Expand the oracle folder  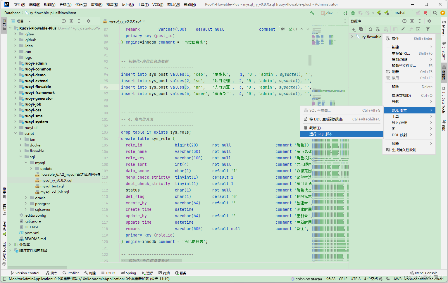click(26, 198)
